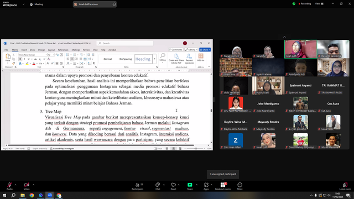Open the taskbar notification center icon

(x=348, y=195)
